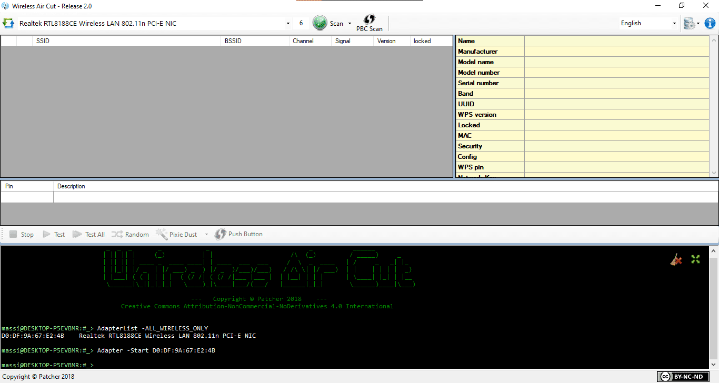
Task: Choose the Random pin button
Action: pos(130,235)
